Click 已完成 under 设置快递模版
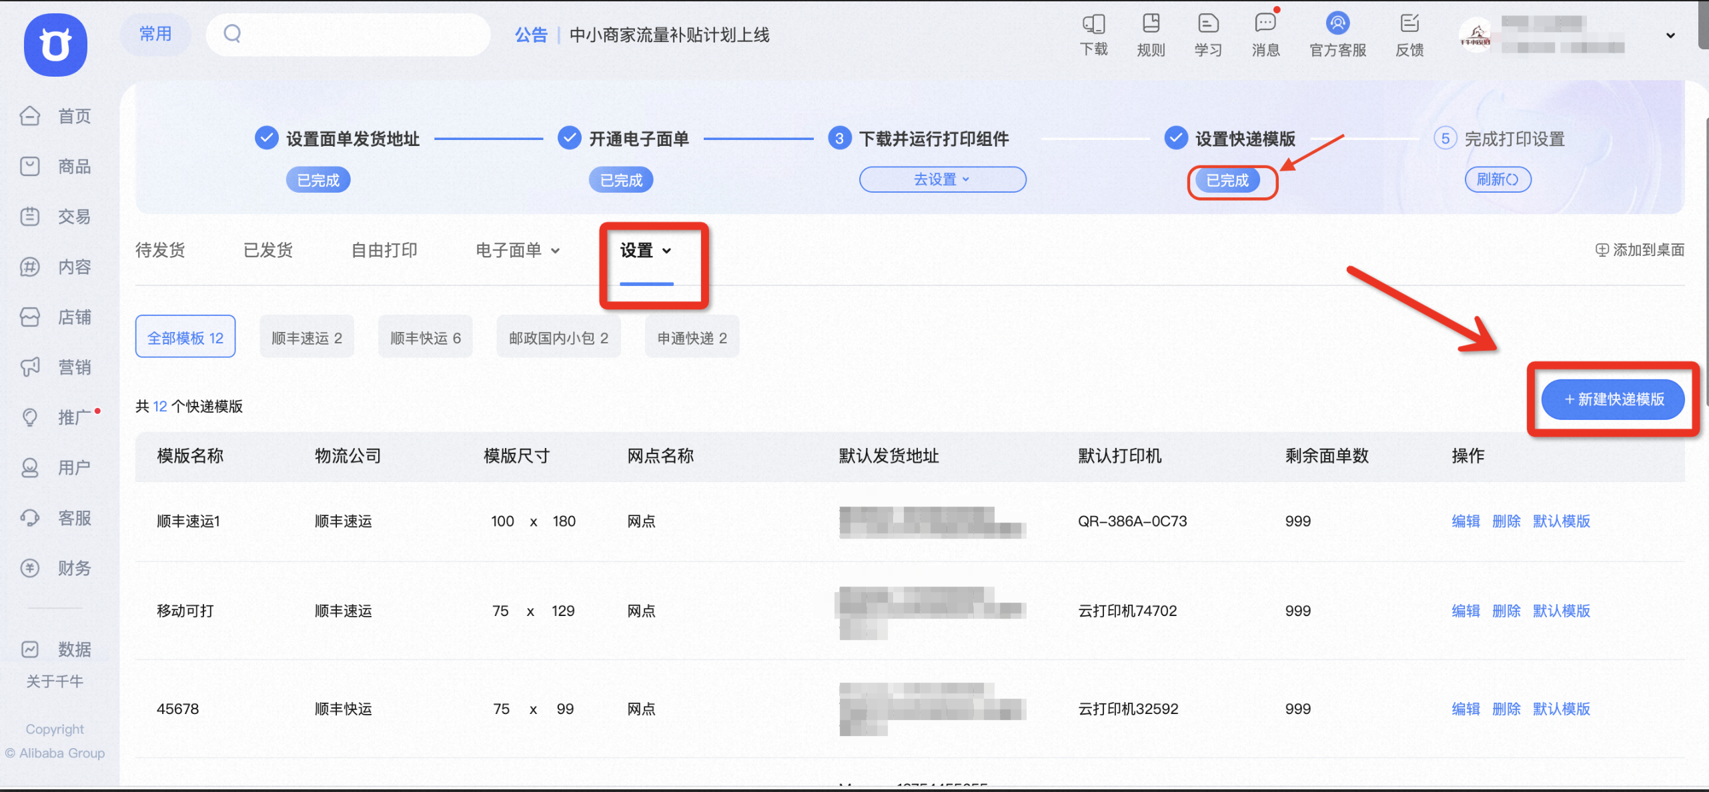 click(1227, 180)
